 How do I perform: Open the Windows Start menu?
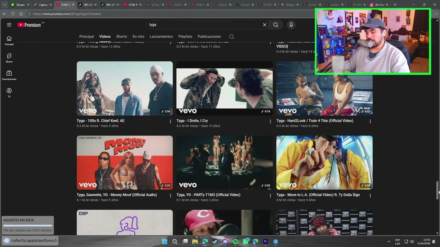pos(165,242)
